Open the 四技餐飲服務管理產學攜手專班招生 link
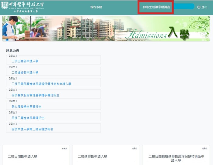Viewport: 213px width, 165px height. 35,95
